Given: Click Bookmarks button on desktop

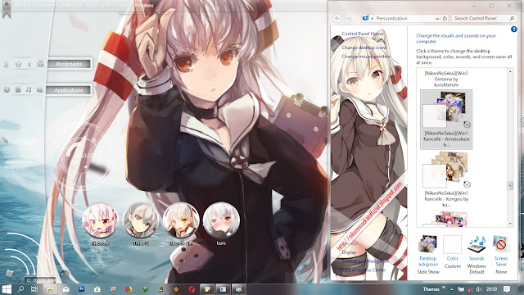Looking at the screenshot, I should tap(69, 64).
